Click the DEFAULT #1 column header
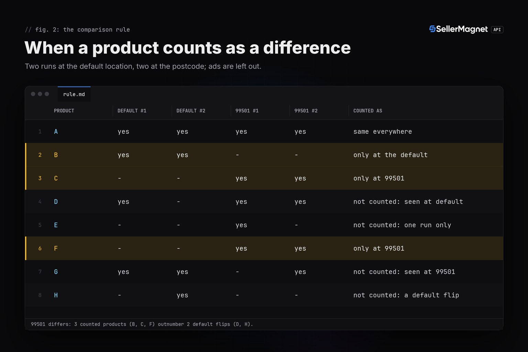The height and width of the screenshot is (352, 528). tap(132, 111)
